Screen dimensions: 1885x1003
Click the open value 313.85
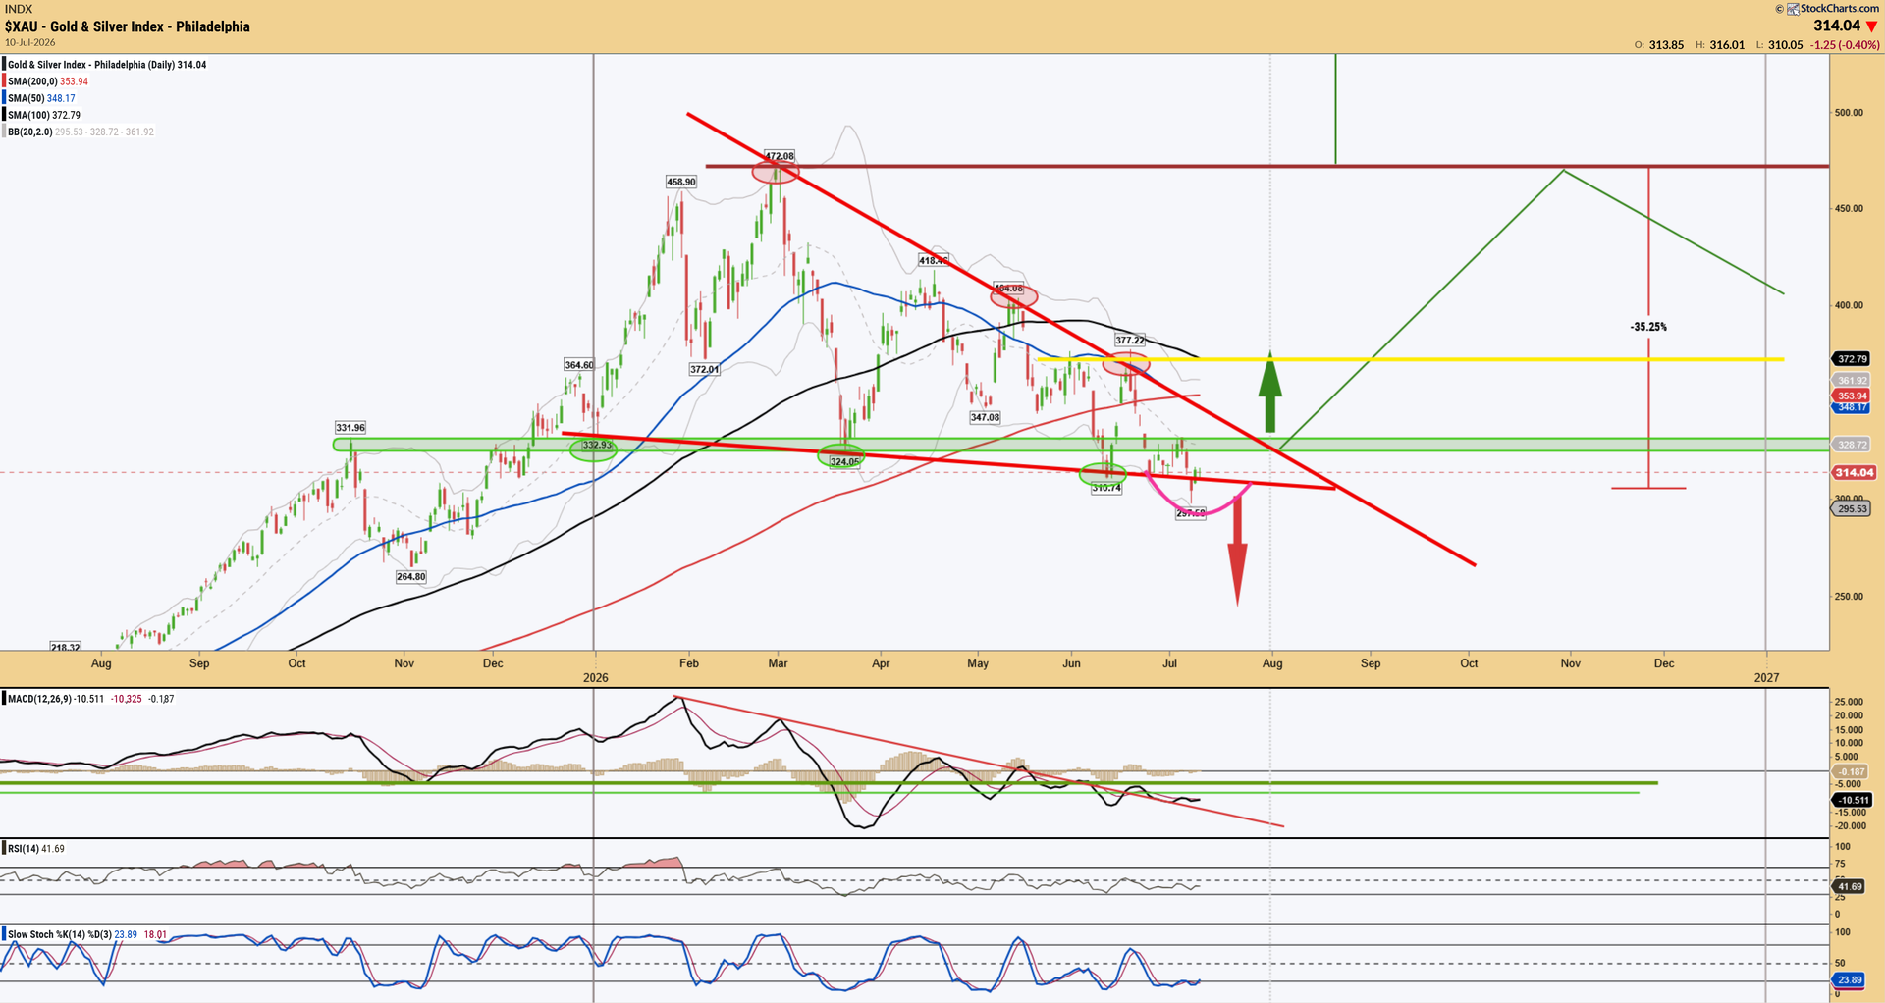coord(1666,45)
